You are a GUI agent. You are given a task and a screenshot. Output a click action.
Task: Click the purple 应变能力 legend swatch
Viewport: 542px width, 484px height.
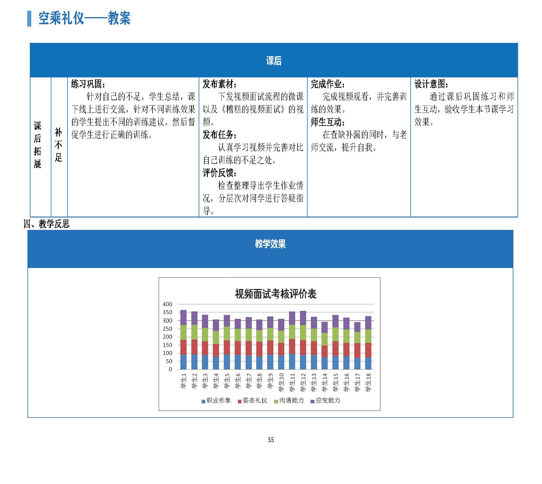[x=312, y=401]
